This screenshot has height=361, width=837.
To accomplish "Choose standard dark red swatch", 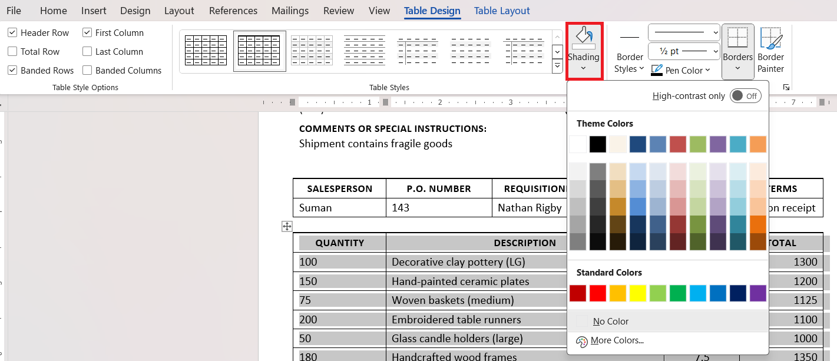I will click(578, 293).
